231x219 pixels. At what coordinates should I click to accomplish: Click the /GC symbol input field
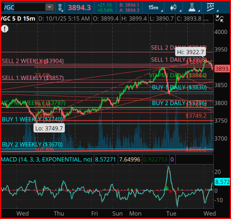23,8
